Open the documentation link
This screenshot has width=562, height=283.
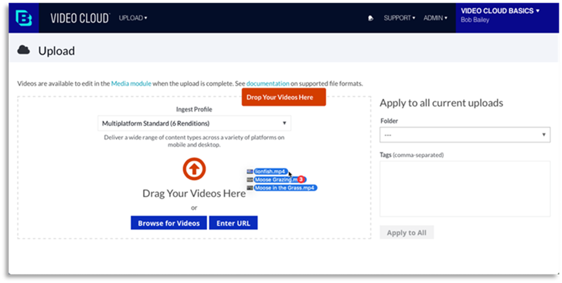(268, 84)
